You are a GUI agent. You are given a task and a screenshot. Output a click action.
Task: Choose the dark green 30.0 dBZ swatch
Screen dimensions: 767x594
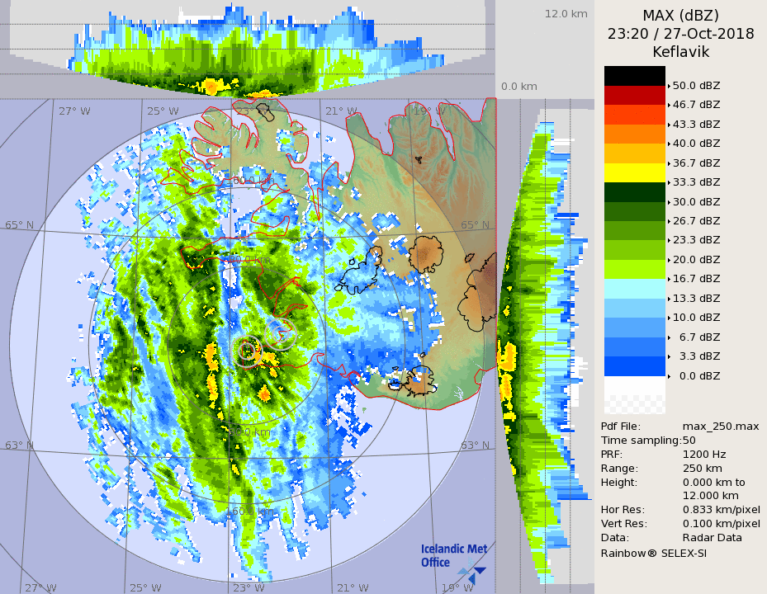[634, 191]
